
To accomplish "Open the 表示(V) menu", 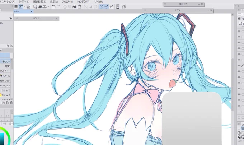I will pyautogui.click(x=54, y=1).
